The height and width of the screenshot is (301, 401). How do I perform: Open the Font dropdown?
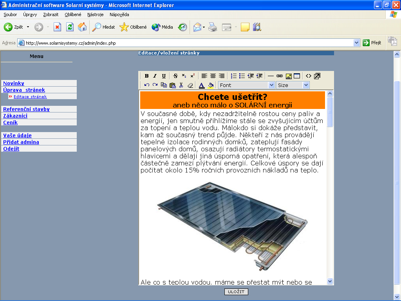tap(247, 85)
